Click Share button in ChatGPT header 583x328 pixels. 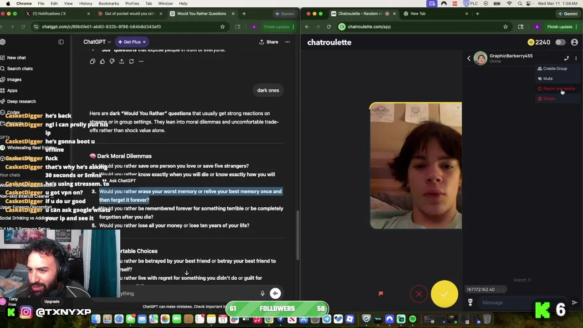pyautogui.click(x=269, y=42)
